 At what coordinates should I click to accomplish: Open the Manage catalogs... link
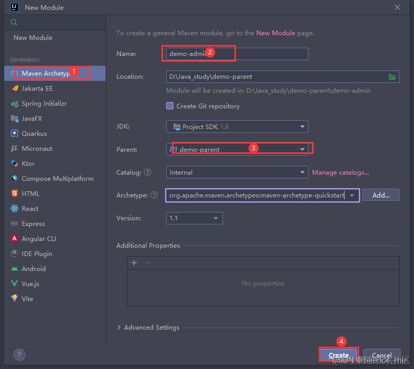(x=341, y=173)
